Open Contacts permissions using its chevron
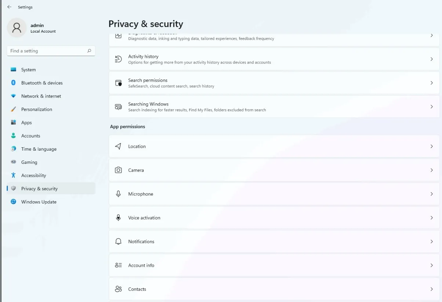The height and width of the screenshot is (302, 442). point(432,289)
